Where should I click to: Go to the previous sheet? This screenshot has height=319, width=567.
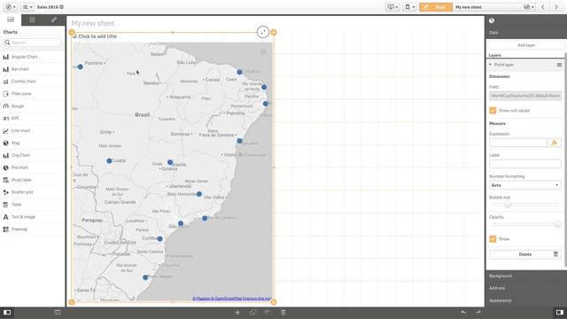pyautogui.click(x=543, y=7)
